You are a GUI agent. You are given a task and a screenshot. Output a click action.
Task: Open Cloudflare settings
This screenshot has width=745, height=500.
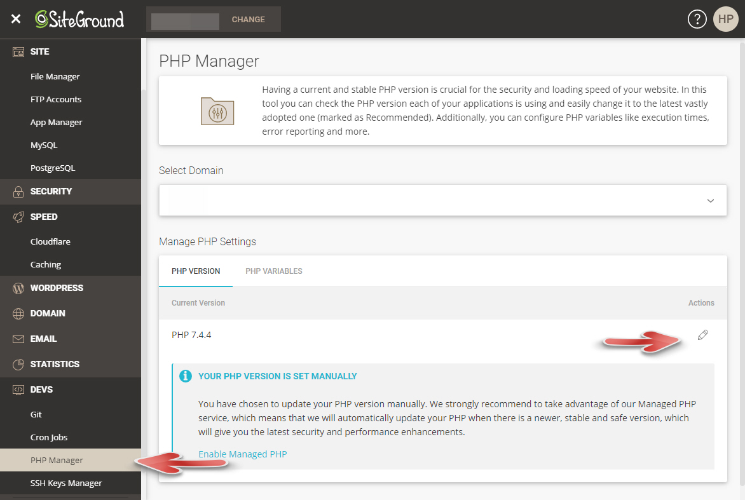click(x=50, y=241)
